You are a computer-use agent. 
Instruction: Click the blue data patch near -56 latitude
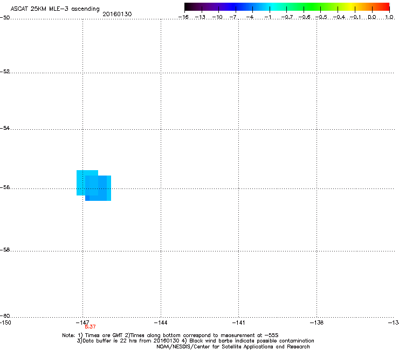click(94, 186)
